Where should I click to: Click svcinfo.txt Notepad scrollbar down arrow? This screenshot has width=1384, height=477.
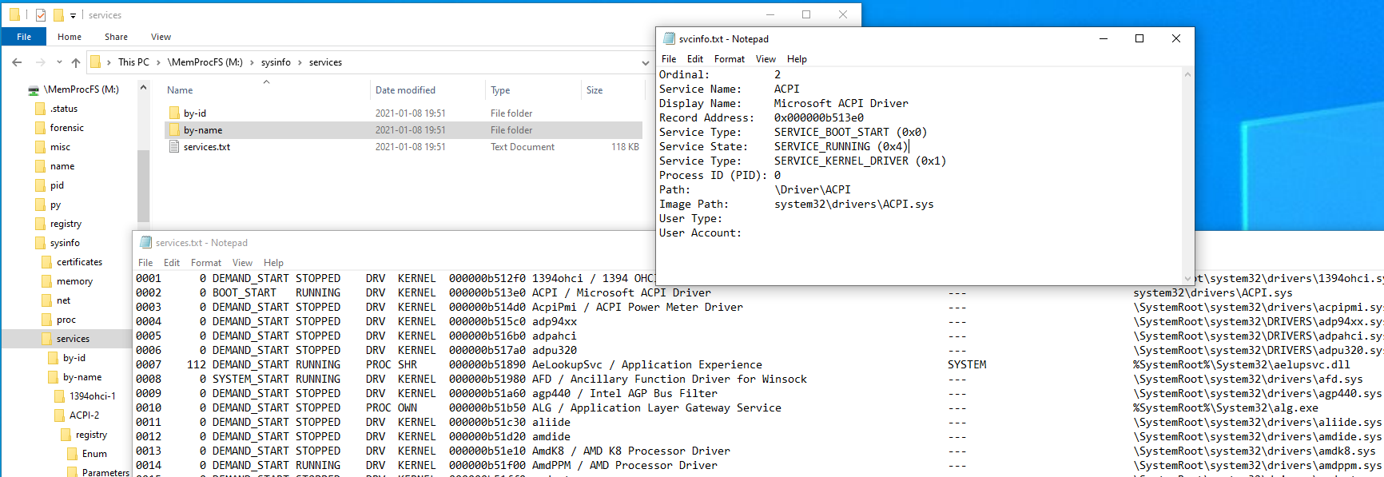(1187, 279)
